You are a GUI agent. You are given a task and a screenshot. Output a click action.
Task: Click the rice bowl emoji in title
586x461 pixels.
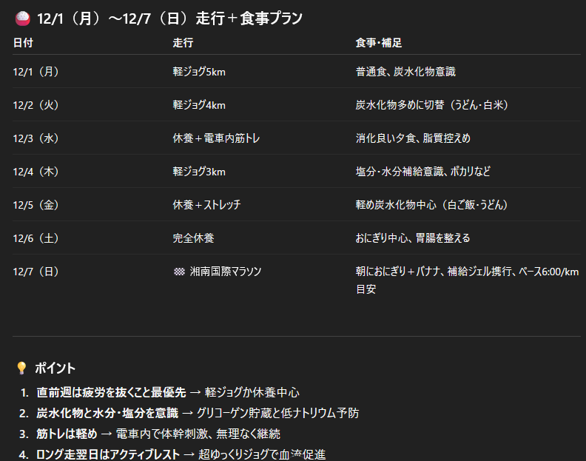pos(22,18)
